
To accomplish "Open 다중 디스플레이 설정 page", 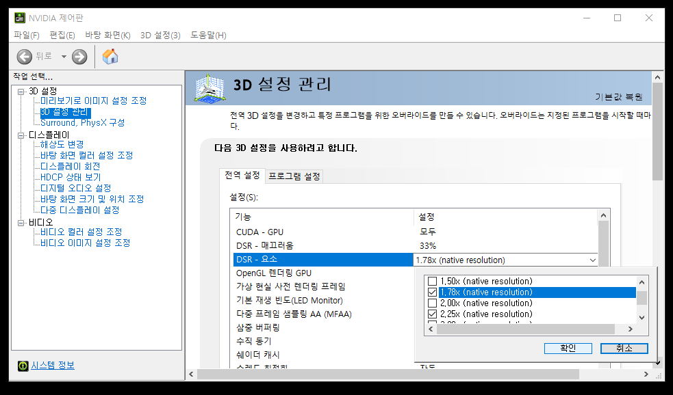I will (80, 210).
